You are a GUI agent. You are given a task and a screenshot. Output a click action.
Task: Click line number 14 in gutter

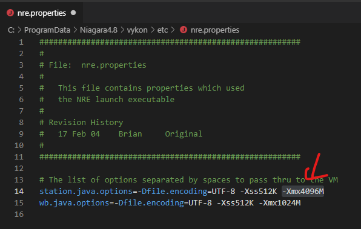click(19, 192)
